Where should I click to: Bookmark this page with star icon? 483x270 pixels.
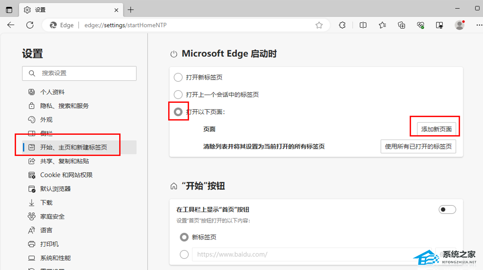(319, 25)
